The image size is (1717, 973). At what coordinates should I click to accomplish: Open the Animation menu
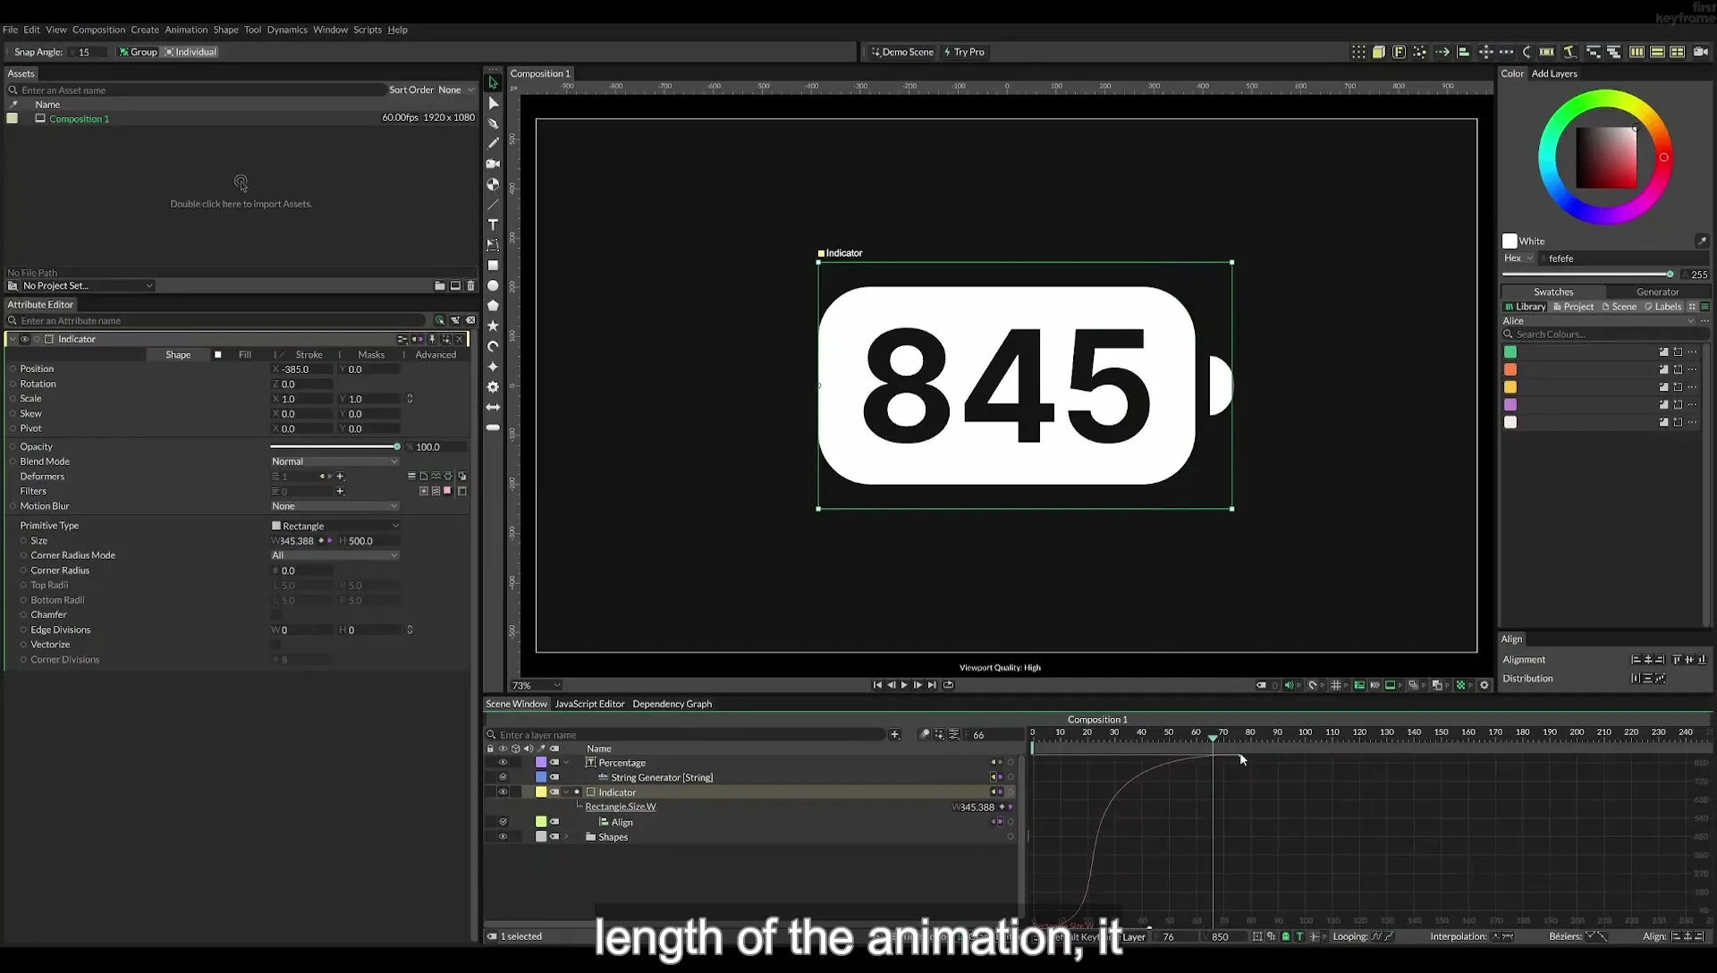click(186, 30)
